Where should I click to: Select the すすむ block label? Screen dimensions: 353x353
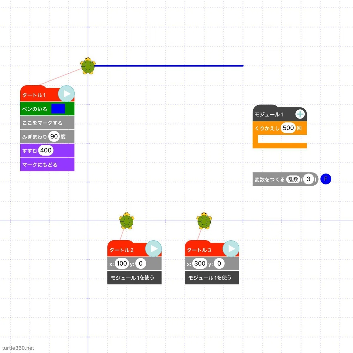(30, 151)
